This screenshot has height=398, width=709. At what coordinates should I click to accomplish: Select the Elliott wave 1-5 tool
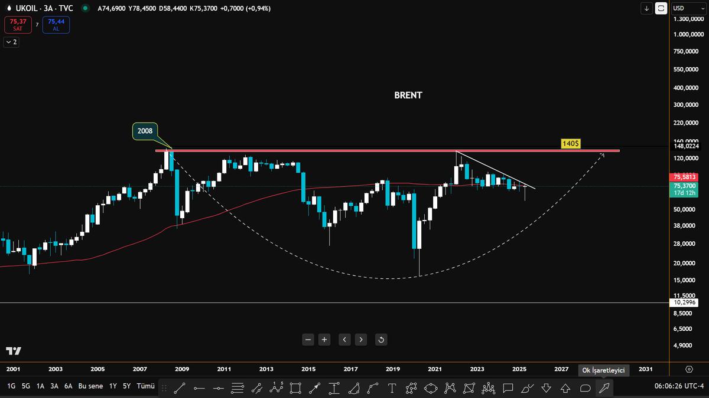[x=277, y=388]
